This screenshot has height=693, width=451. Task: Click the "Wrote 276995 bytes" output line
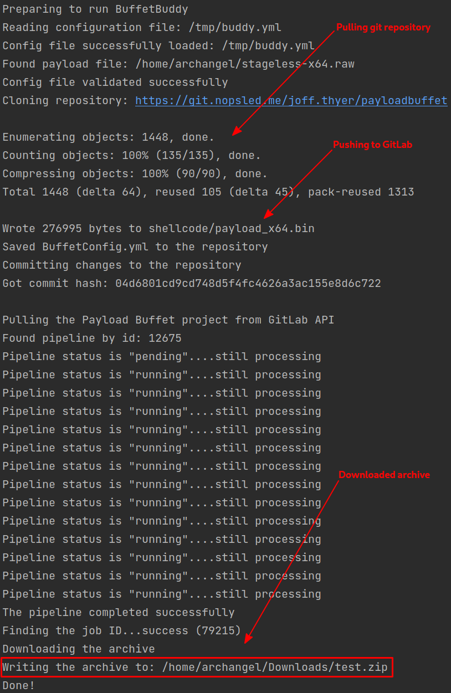point(158,229)
